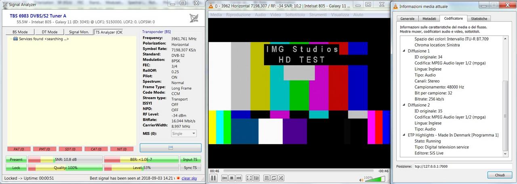Click the PAT (0) indicator
The height and width of the screenshot is (184, 517).
click(19, 149)
